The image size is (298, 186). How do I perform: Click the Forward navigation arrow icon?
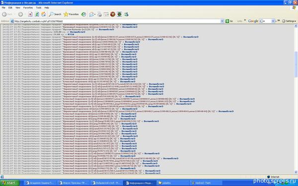pyautogui.click(x=20, y=14)
